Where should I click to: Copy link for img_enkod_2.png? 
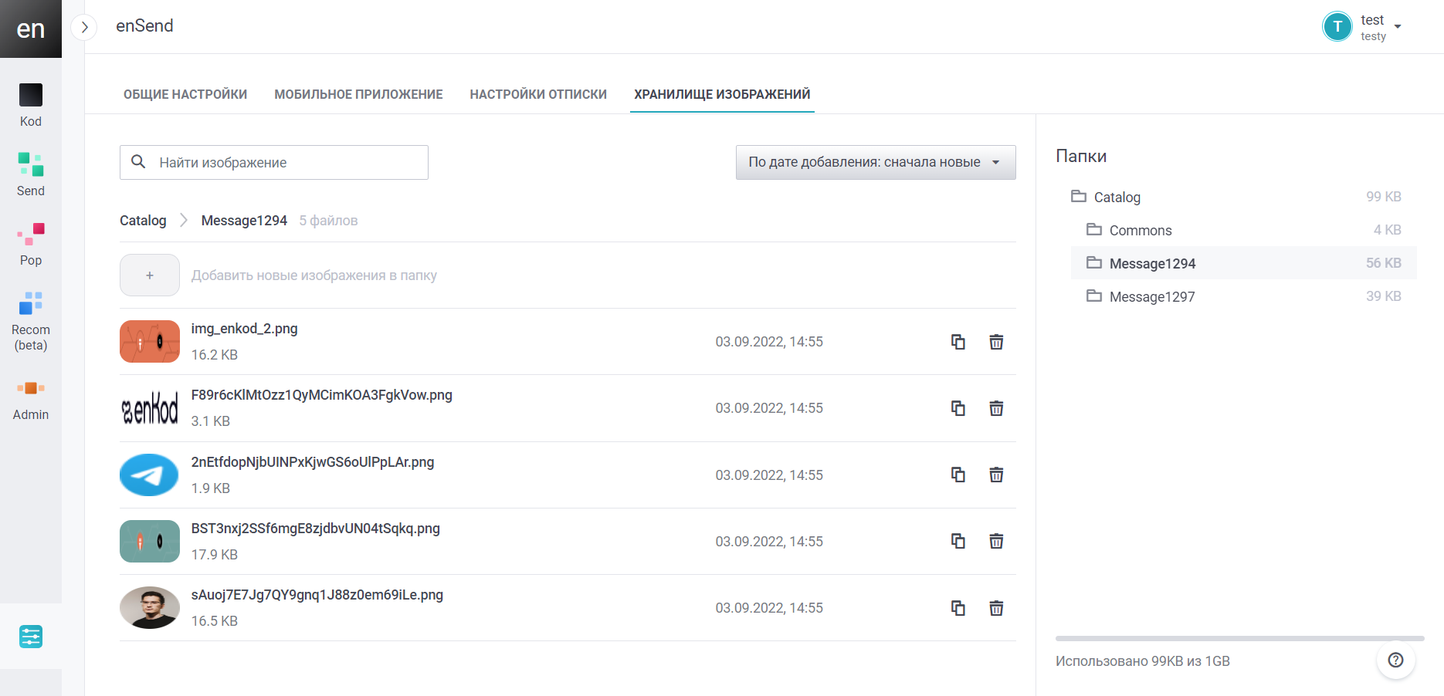(x=958, y=342)
